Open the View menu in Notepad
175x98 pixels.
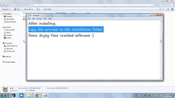(45, 19)
